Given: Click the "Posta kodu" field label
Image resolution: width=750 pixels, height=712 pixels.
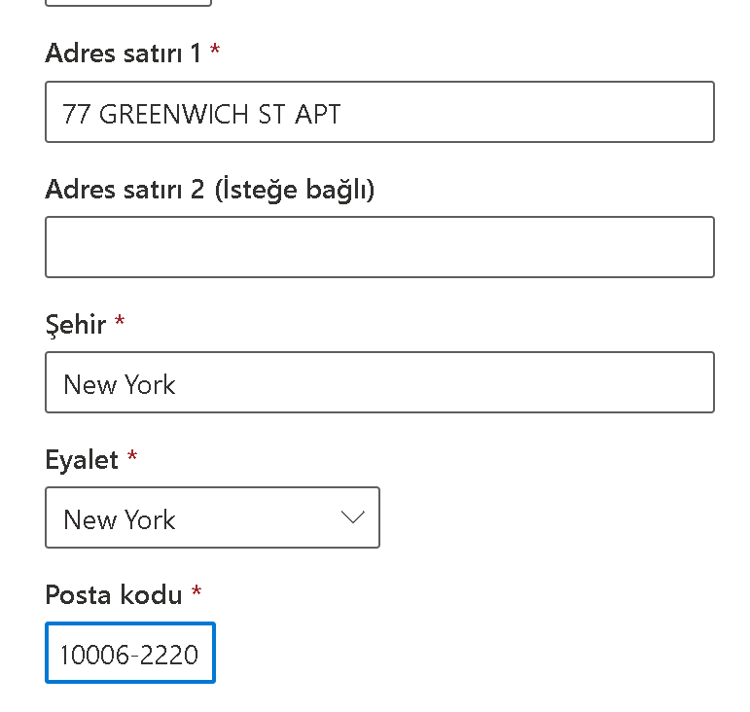Looking at the screenshot, I should tap(113, 594).
